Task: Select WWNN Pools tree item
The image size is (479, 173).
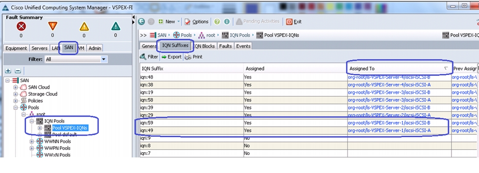Action: click(x=58, y=141)
